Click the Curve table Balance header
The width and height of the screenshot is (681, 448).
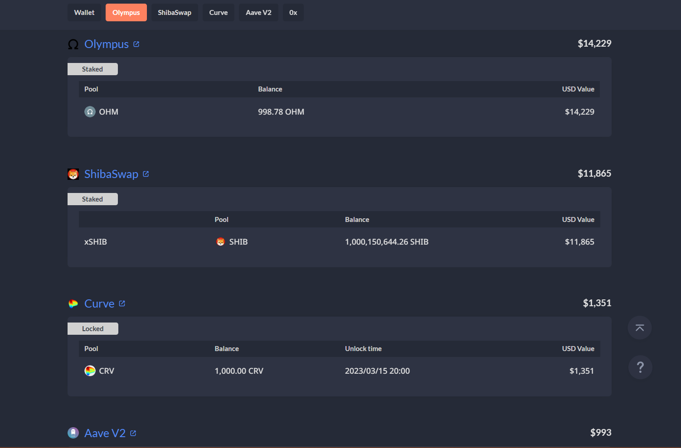coord(227,349)
